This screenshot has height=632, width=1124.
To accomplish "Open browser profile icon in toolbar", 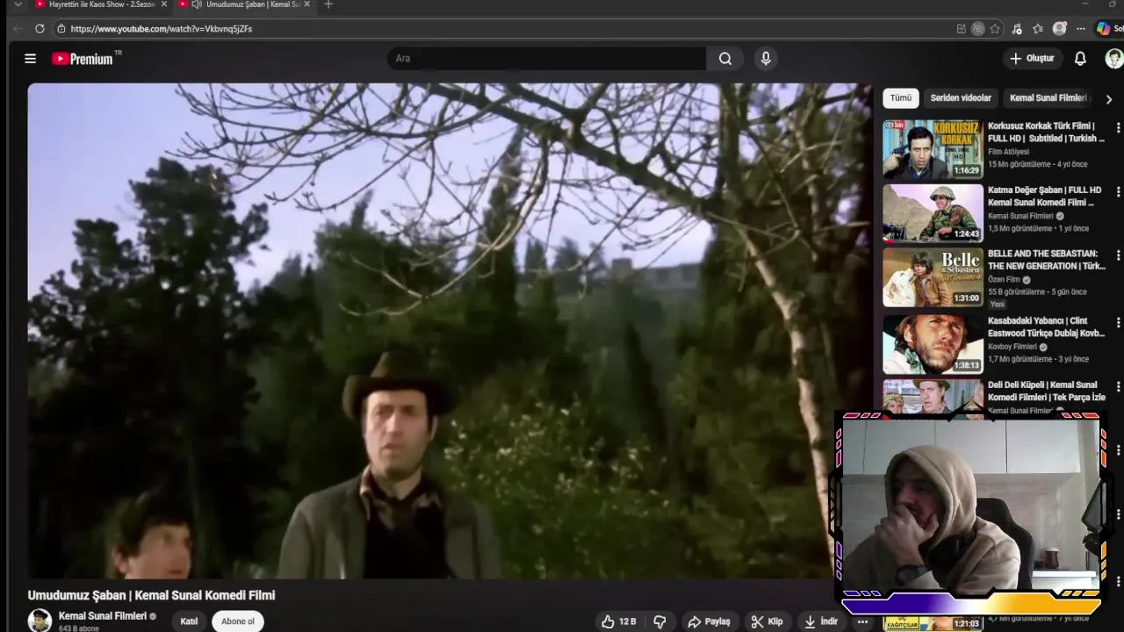I will tap(1060, 29).
